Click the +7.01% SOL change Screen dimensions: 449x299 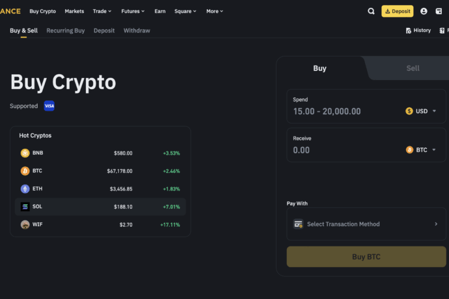(171, 207)
